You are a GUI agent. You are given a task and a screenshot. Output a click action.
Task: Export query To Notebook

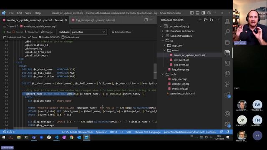coord(70,37)
